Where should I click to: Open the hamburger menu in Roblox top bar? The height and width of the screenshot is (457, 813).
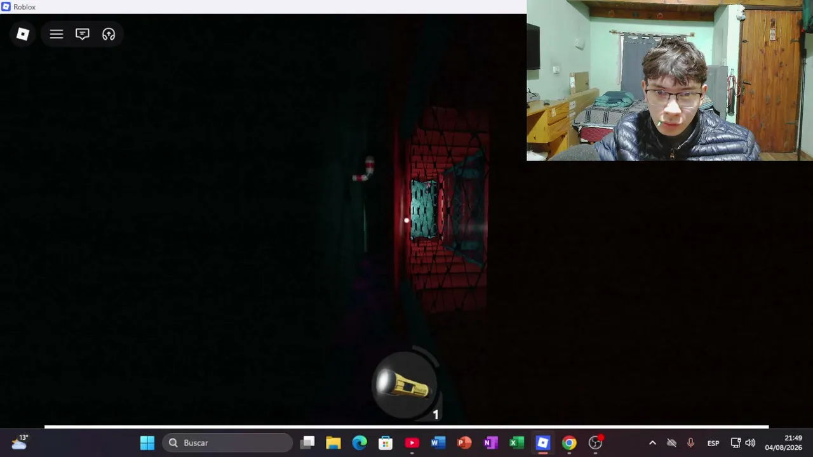click(x=57, y=34)
